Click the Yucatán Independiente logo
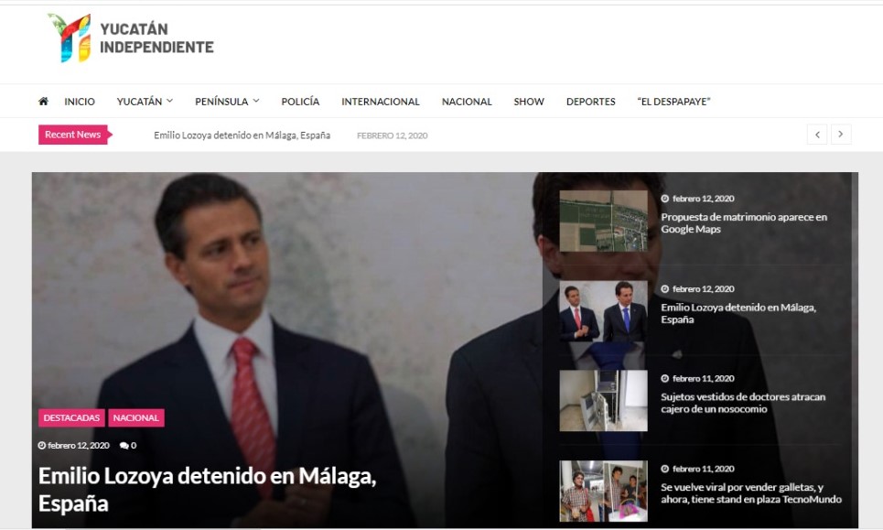The height and width of the screenshot is (530, 883). click(131, 38)
